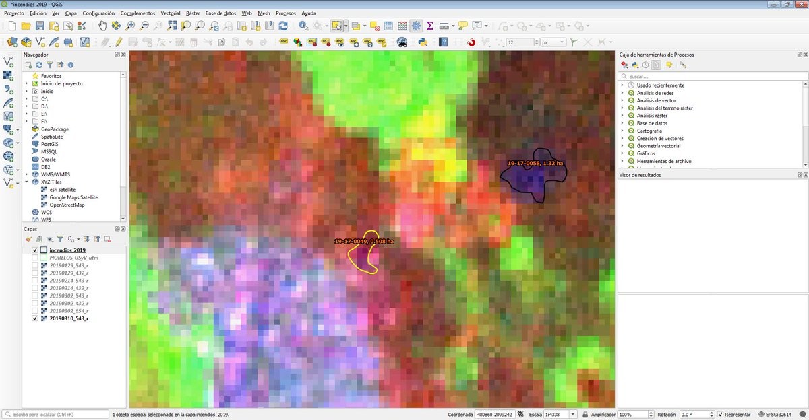Open the Proyecto menu
809x420 pixels.
pyautogui.click(x=14, y=13)
